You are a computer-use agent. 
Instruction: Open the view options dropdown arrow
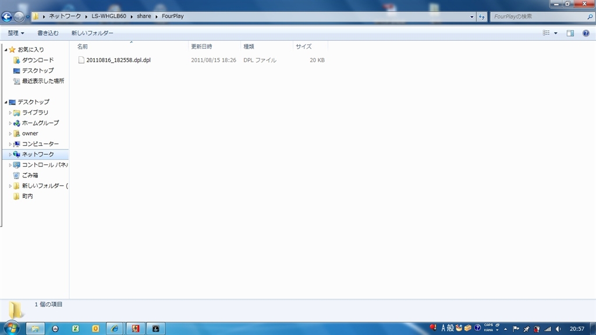(x=556, y=33)
